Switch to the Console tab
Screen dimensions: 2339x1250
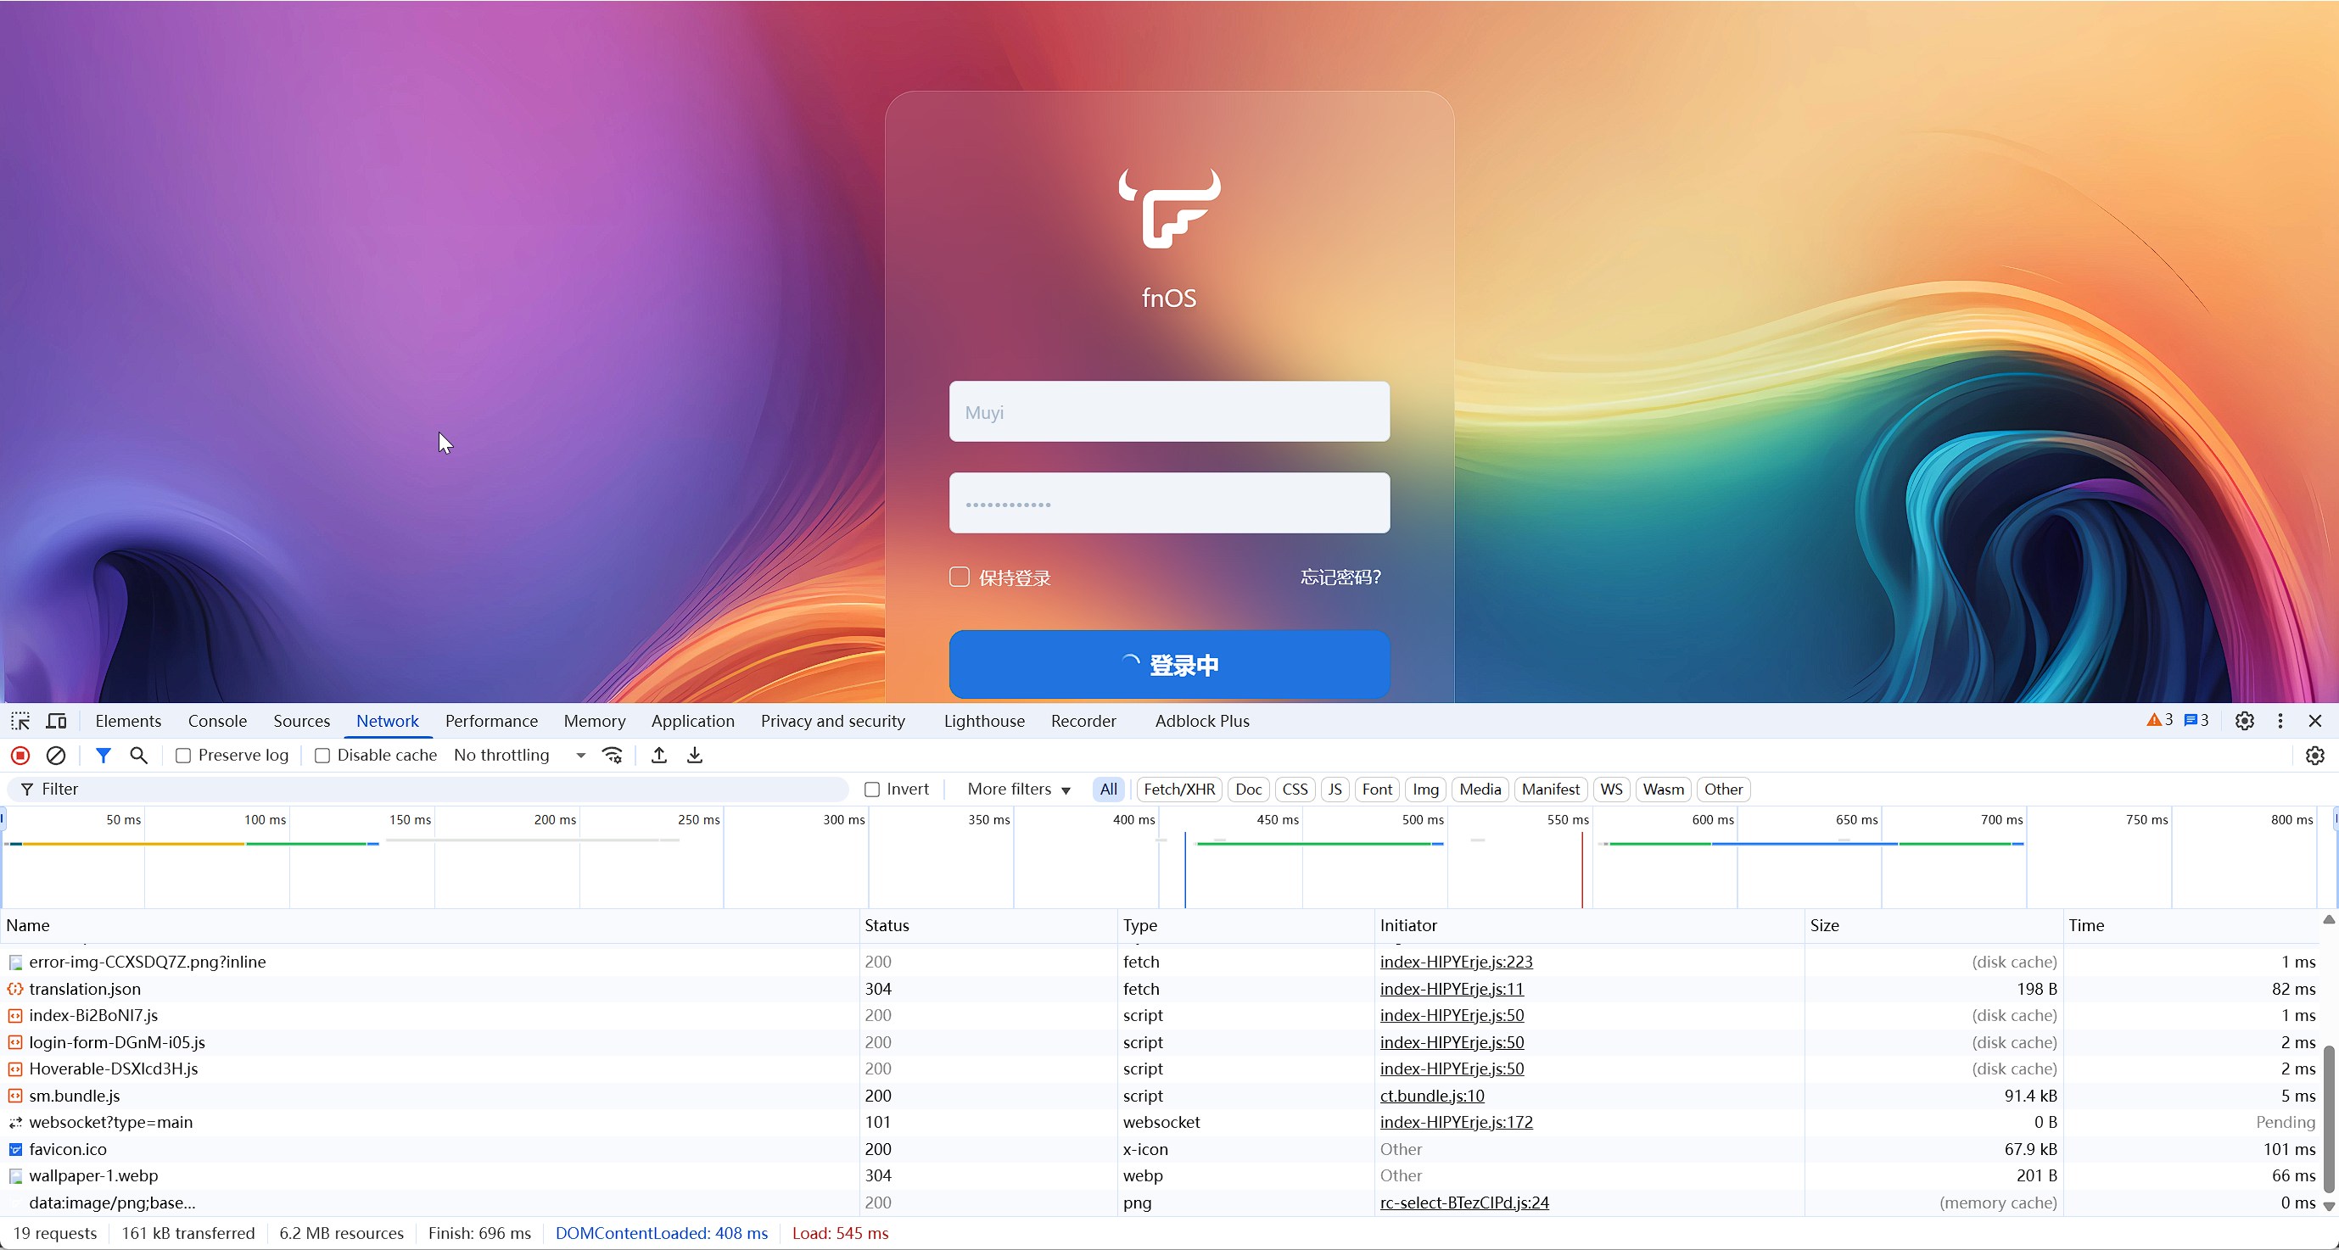(217, 721)
